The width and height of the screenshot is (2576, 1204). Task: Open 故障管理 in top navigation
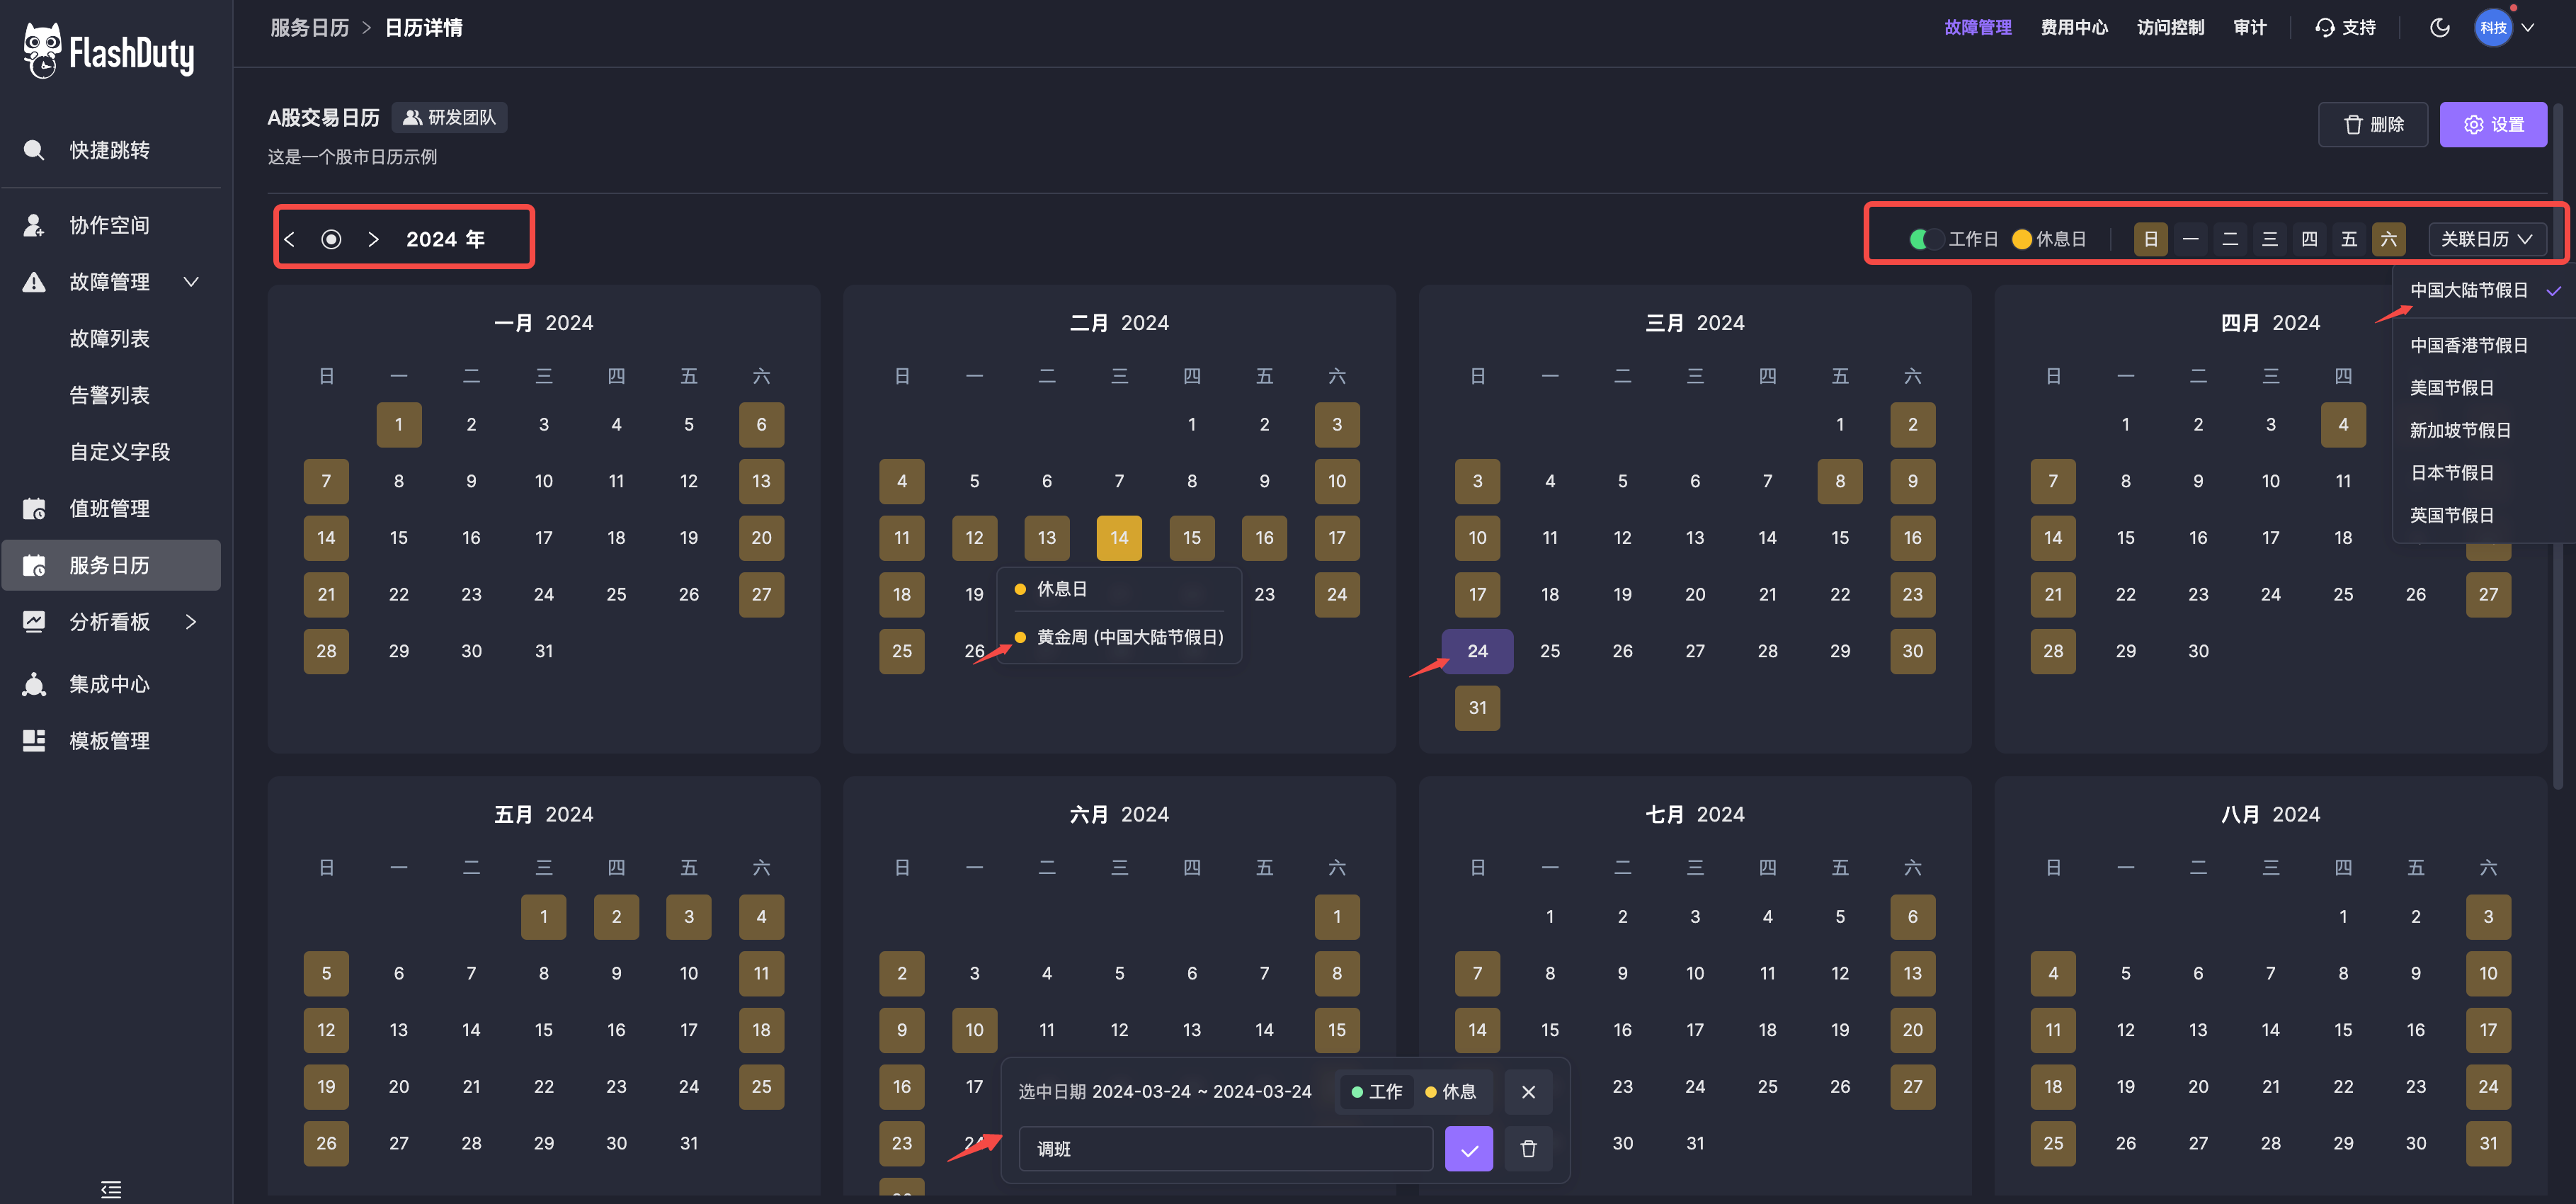(1977, 28)
